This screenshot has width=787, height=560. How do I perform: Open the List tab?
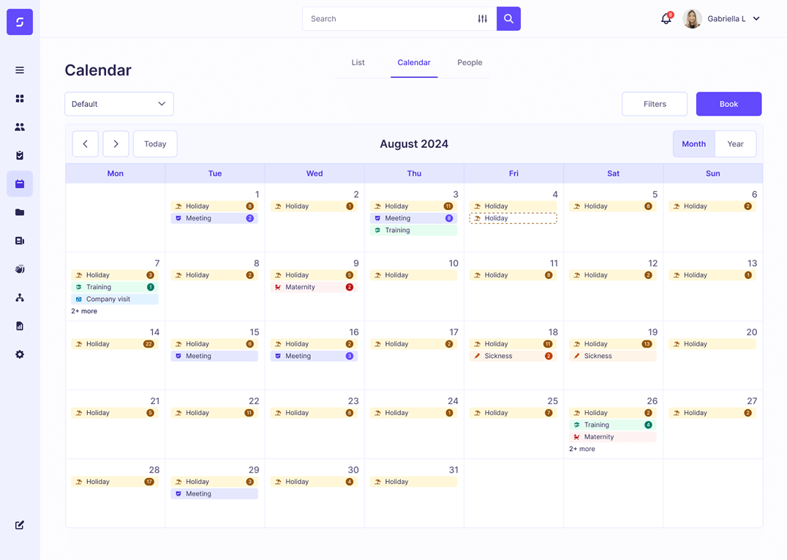[358, 62]
